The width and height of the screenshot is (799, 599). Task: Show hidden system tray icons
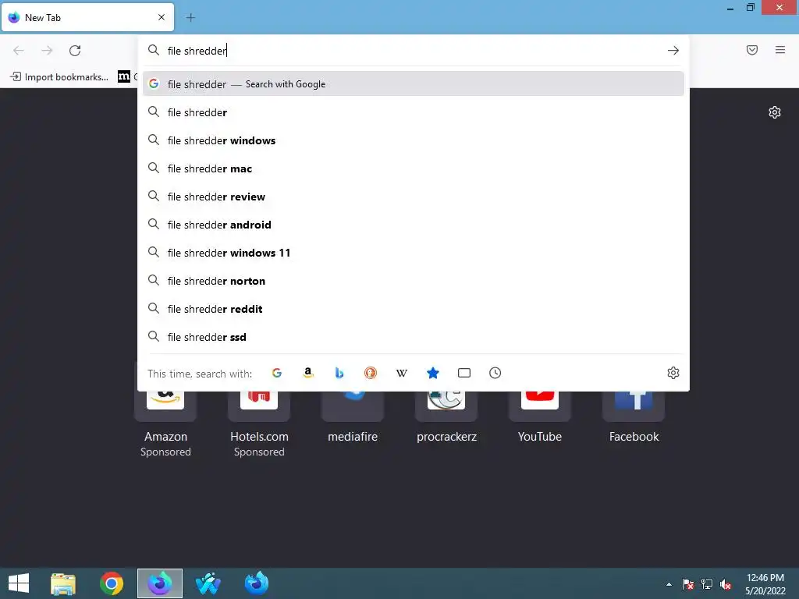[669, 584]
